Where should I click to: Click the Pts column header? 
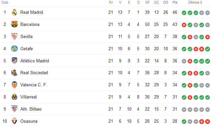[x=175, y=2]
